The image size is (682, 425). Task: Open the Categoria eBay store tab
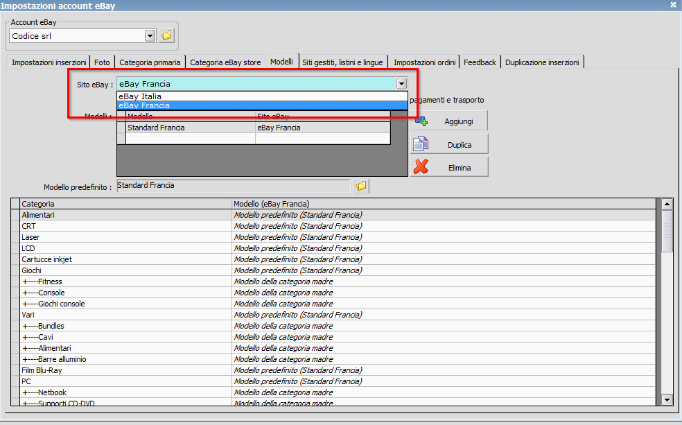click(225, 62)
